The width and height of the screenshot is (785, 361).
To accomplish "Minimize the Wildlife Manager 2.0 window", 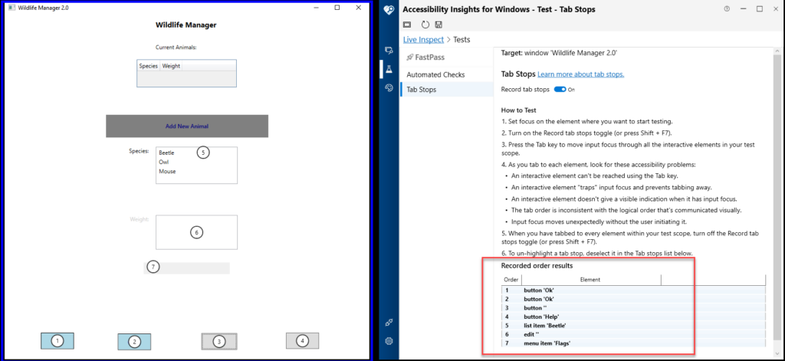I will pos(317,8).
